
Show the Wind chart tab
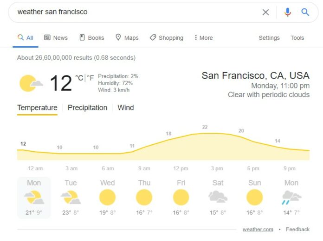pos(125,108)
